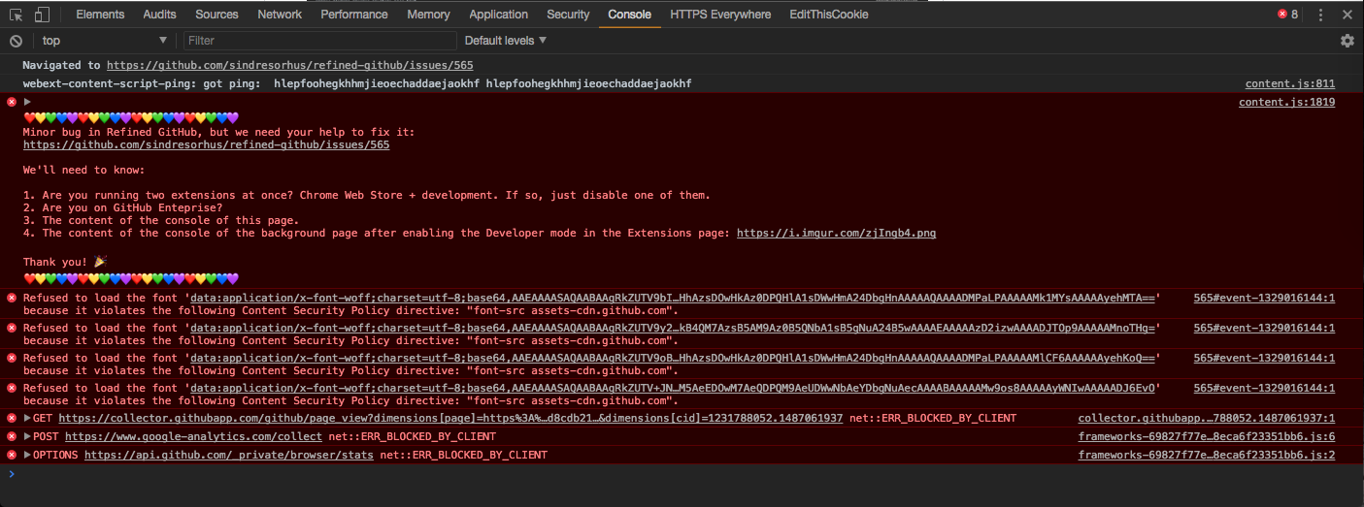
Task: Open the font data URI ending yehKoQ==
Action: (x=673, y=359)
